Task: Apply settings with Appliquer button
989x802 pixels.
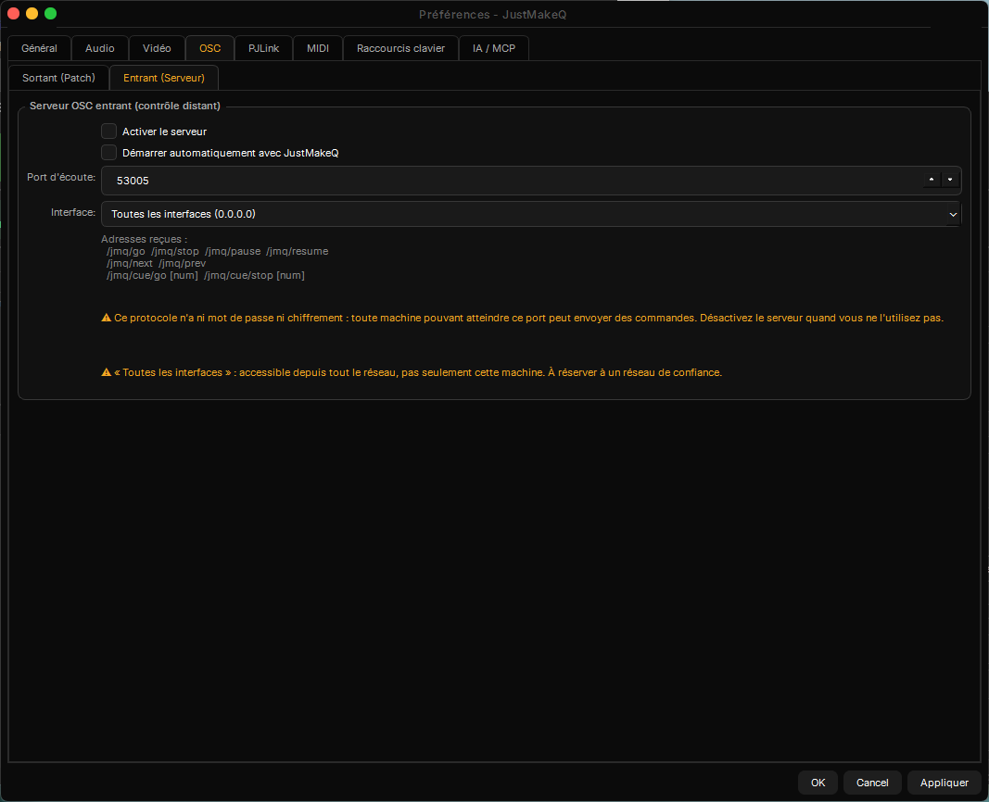Action: (945, 783)
